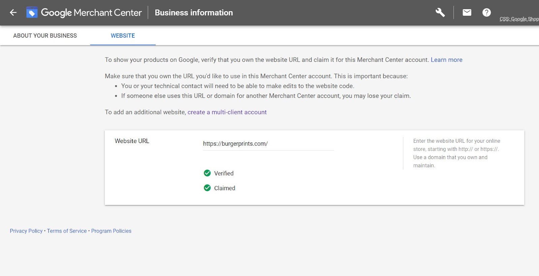Open the Program Policies link
Image resolution: width=539 pixels, height=276 pixels.
[x=111, y=231]
